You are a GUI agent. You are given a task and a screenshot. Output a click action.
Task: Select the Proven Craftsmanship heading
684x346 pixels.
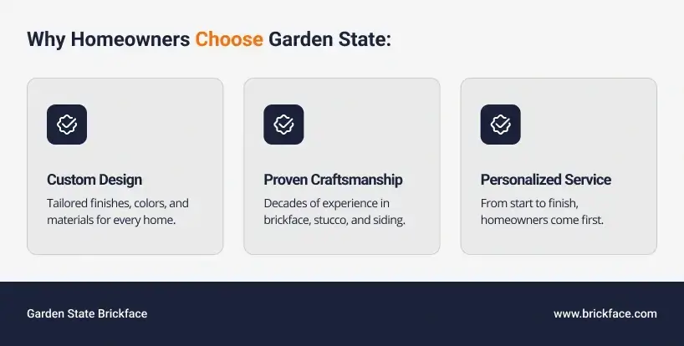coord(333,180)
